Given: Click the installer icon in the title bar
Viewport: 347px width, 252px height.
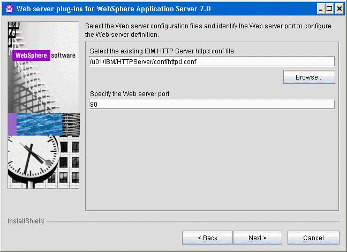Looking at the screenshot, I should (9, 9).
